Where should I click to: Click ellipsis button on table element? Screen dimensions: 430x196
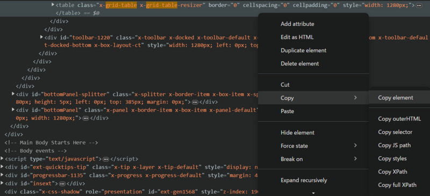(x=419, y=6)
